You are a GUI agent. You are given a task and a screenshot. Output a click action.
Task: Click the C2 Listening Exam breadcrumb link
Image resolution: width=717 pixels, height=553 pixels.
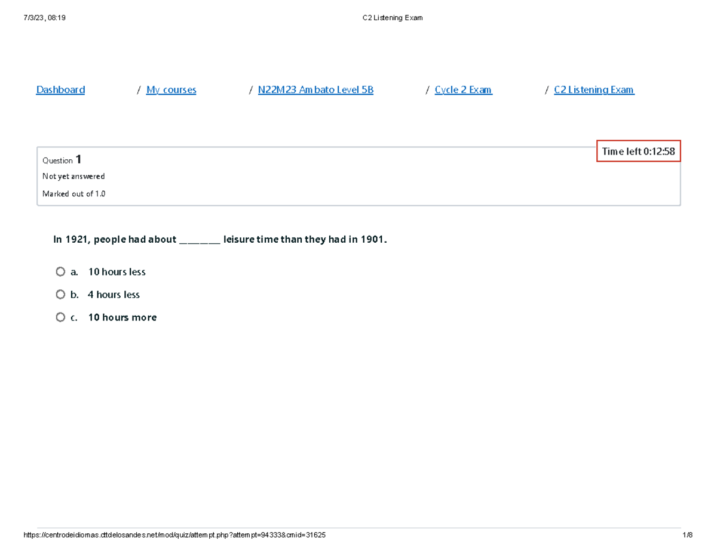coord(594,90)
